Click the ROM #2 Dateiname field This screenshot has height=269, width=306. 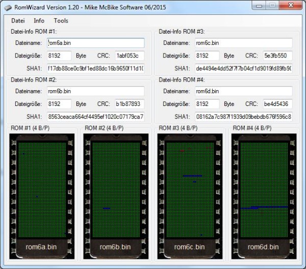[x=95, y=91]
